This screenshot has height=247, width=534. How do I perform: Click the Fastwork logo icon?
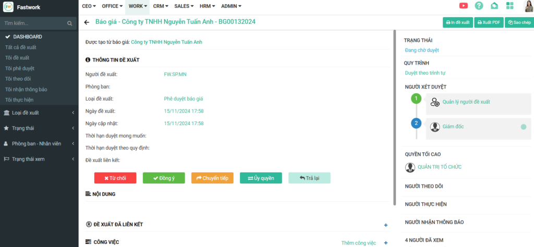(8, 7)
